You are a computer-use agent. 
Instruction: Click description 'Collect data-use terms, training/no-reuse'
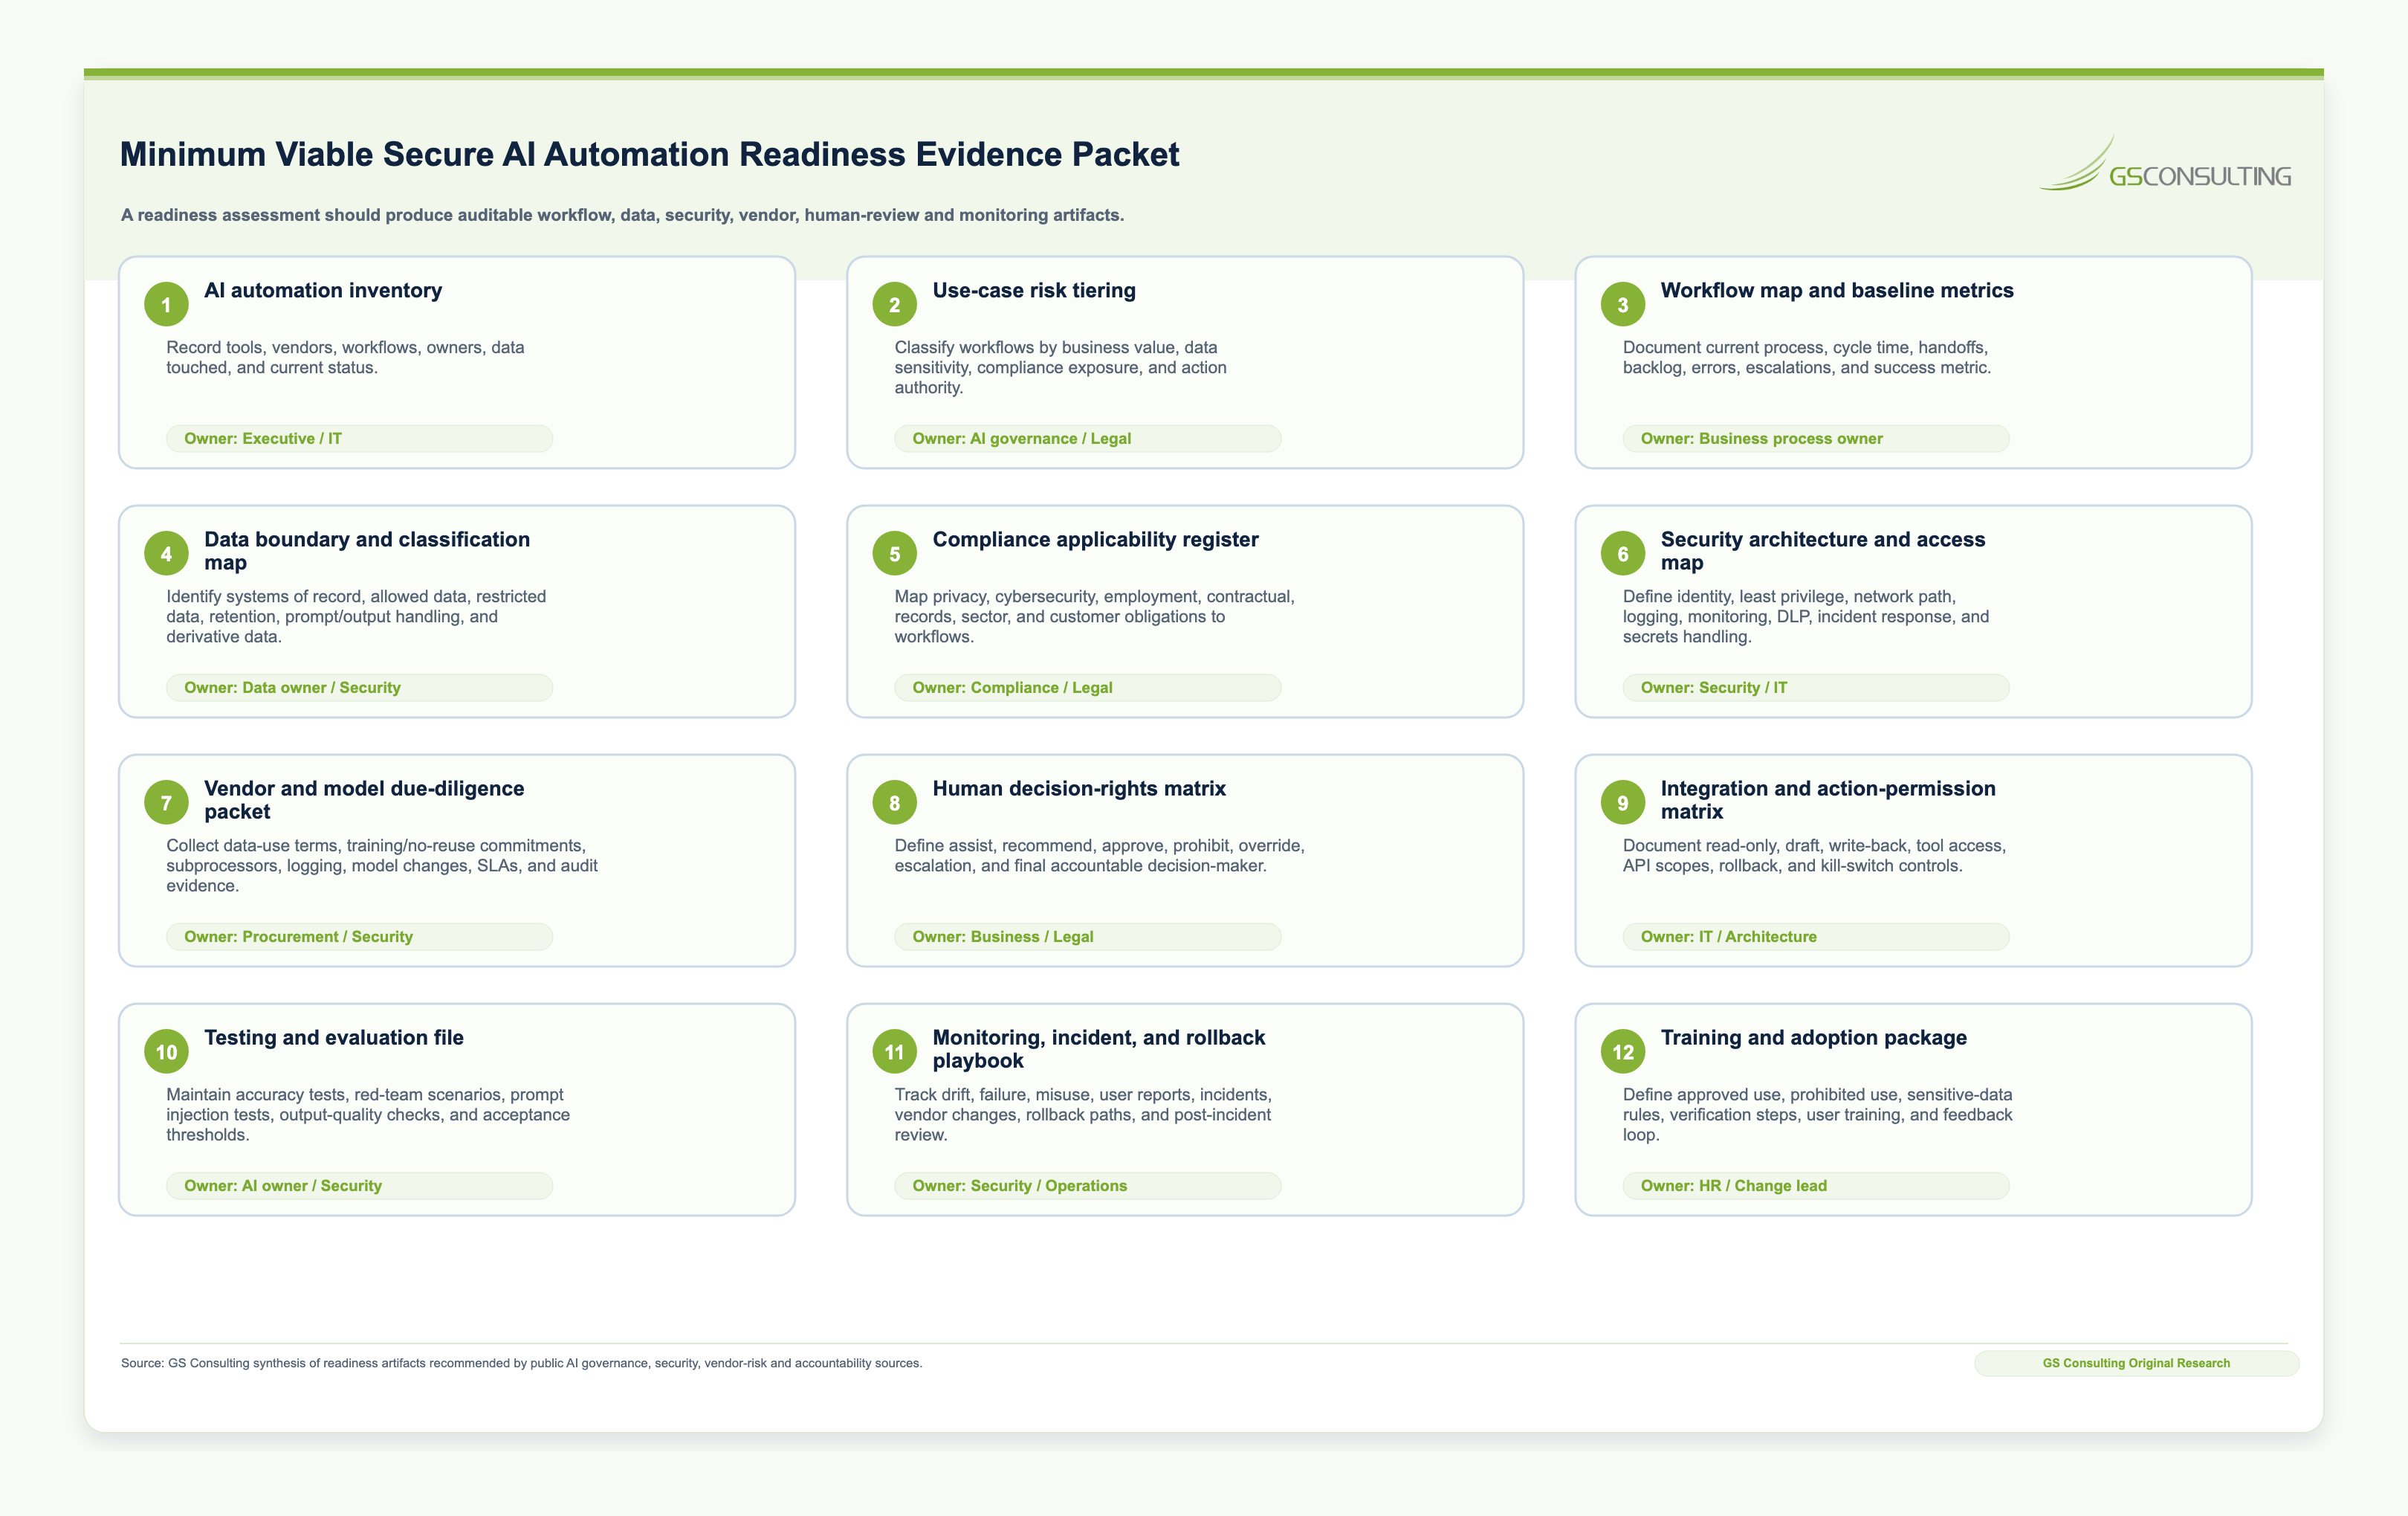click(x=382, y=865)
